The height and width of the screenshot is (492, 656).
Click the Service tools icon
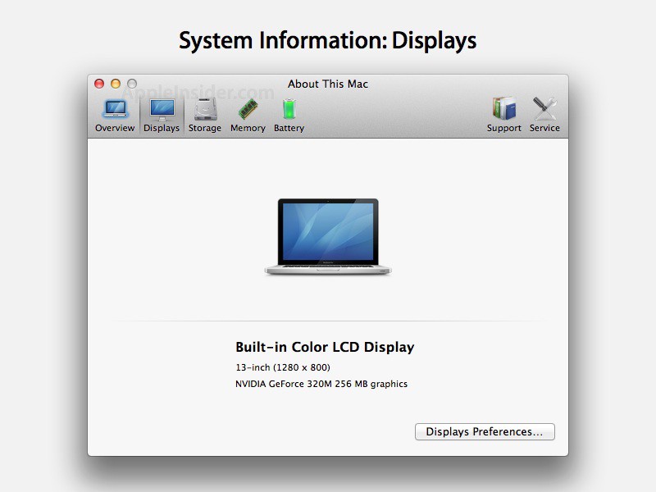544,109
